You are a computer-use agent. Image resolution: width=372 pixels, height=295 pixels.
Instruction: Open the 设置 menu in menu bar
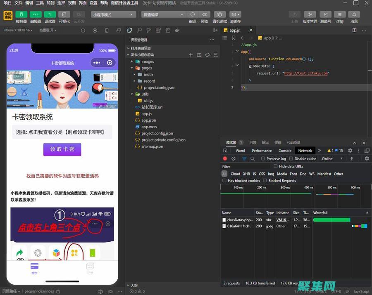[x=93, y=3]
